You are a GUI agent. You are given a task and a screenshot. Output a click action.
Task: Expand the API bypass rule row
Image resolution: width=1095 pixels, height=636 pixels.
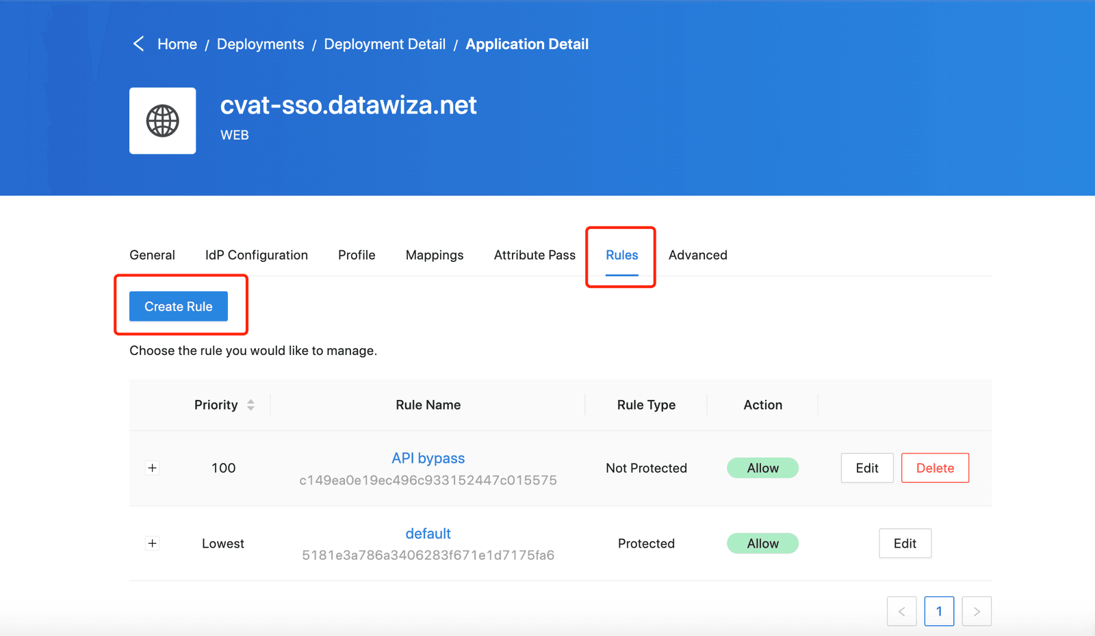(x=153, y=468)
